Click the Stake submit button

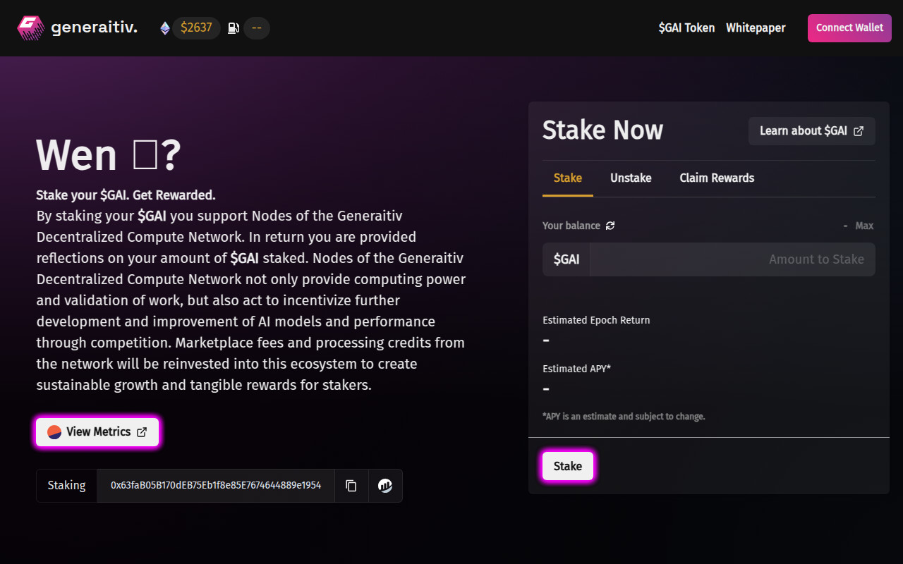click(x=568, y=466)
